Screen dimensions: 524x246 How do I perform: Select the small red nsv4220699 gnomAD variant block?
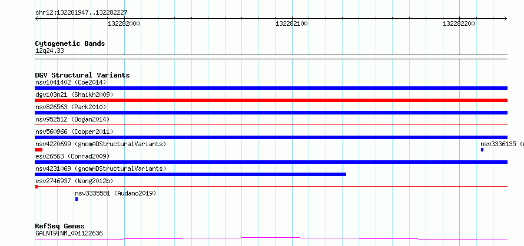pos(38,150)
